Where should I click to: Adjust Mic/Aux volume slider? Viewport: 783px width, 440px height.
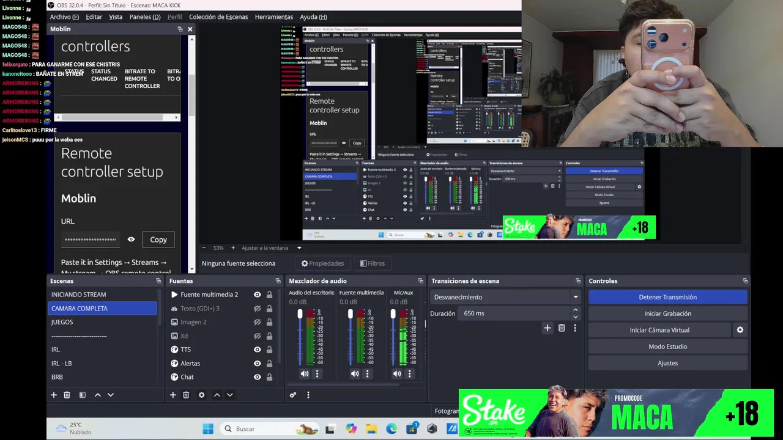(x=393, y=313)
